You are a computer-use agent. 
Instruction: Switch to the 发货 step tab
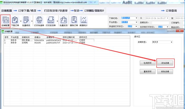(77, 11)
